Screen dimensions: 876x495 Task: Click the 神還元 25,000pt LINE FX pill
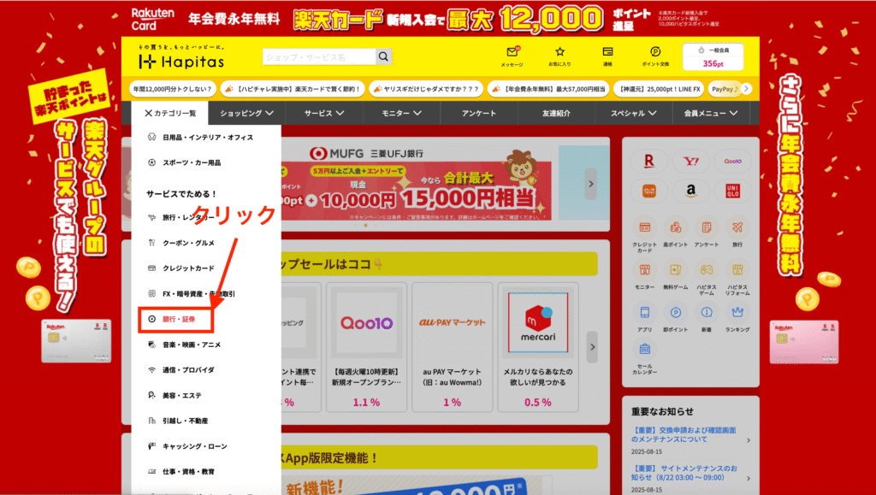[x=659, y=89]
